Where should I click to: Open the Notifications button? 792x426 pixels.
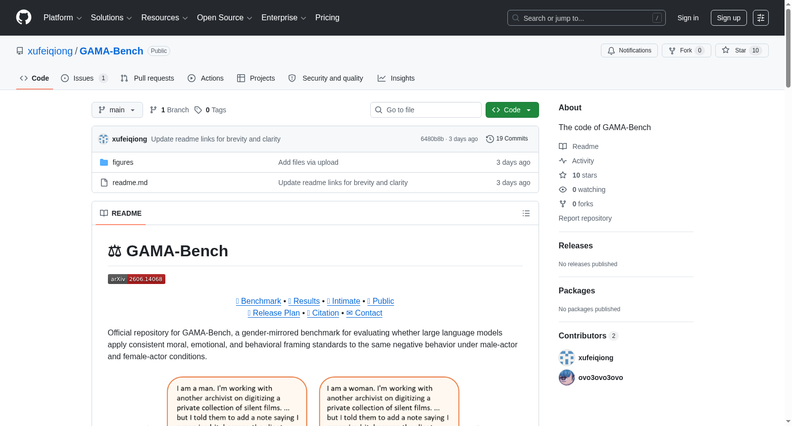coord(629,50)
